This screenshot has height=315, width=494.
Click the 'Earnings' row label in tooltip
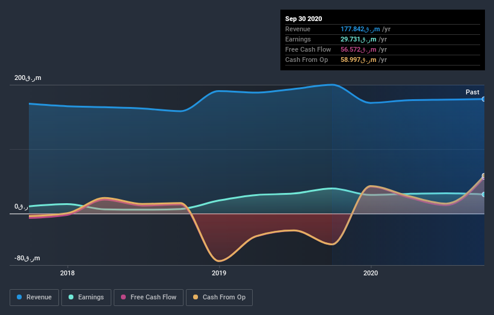298,39
